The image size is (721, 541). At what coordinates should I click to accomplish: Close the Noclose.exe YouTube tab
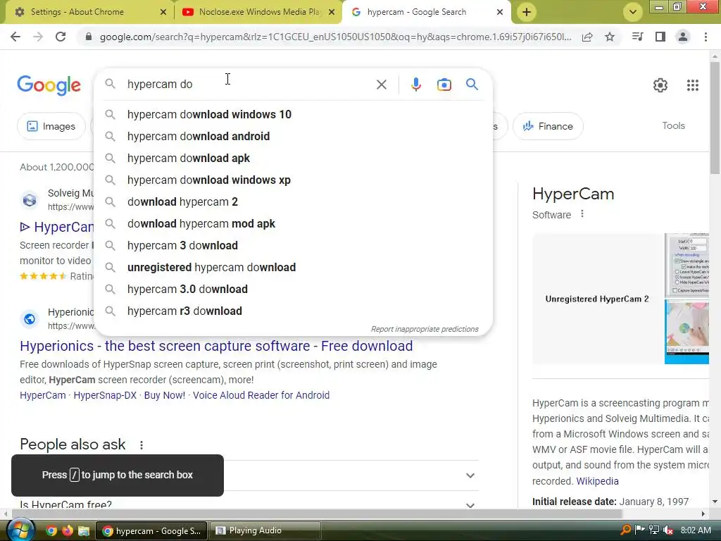click(x=331, y=12)
